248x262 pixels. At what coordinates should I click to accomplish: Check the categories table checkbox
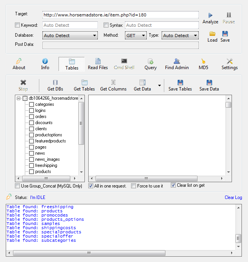[x=31, y=104]
